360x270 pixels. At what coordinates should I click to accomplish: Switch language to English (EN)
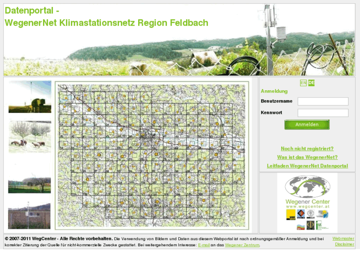(x=303, y=83)
